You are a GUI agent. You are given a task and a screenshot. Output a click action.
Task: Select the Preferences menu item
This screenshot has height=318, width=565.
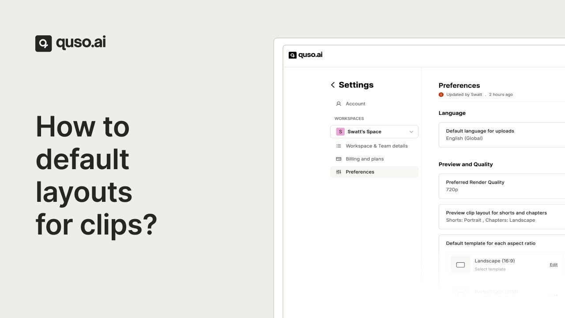pyautogui.click(x=374, y=172)
